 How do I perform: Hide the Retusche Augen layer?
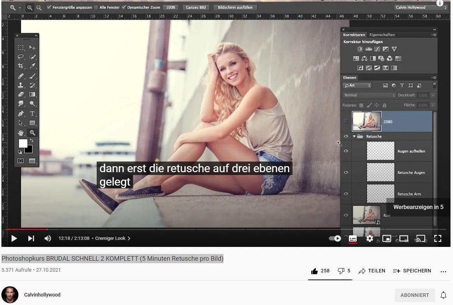346,172
